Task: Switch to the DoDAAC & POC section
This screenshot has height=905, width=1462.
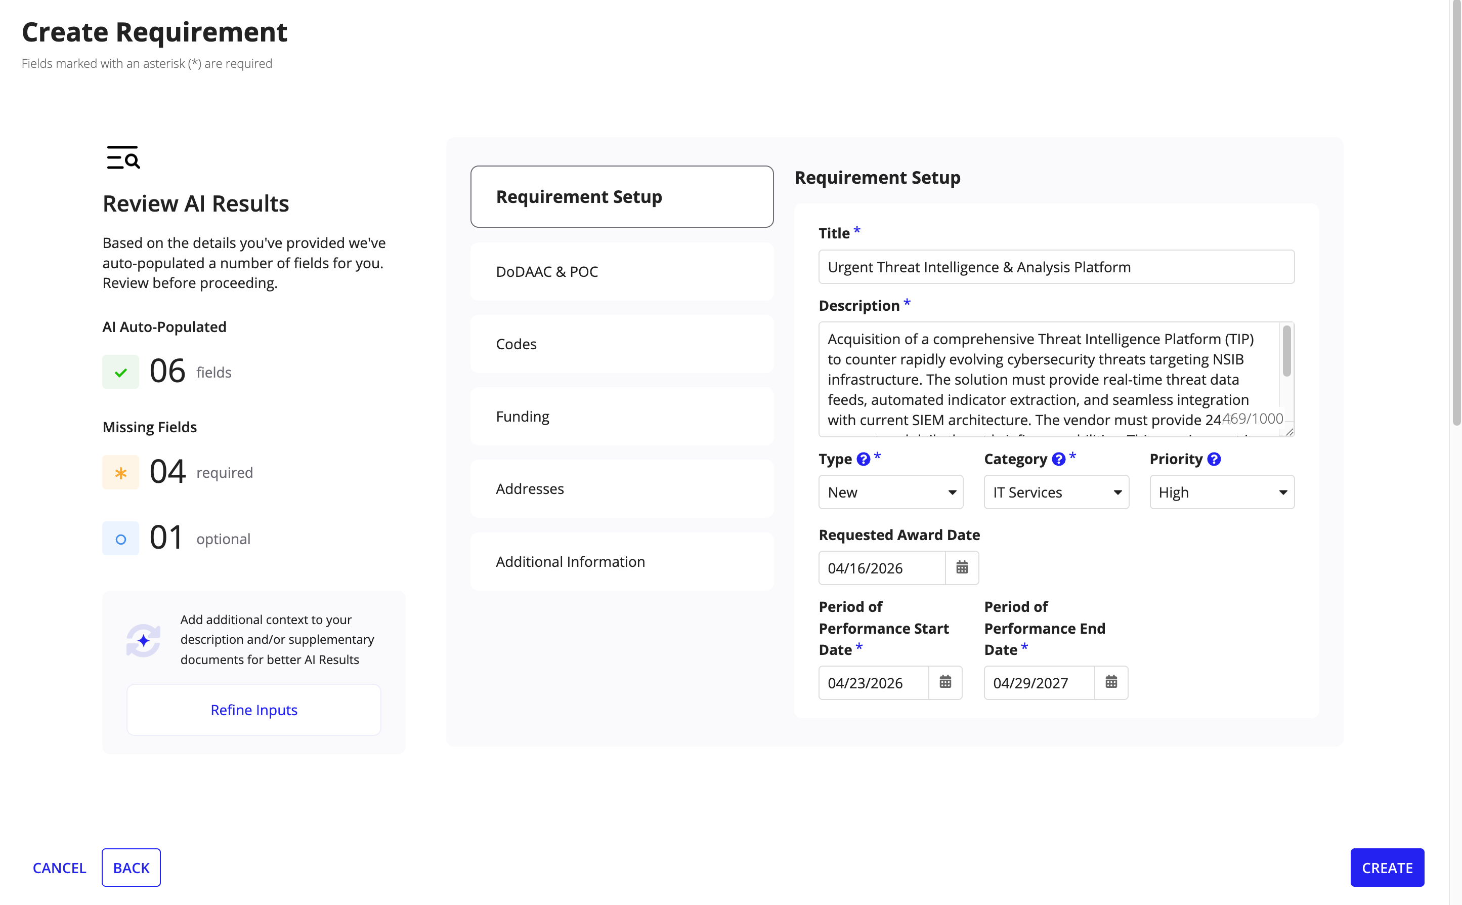Action: [622, 272]
